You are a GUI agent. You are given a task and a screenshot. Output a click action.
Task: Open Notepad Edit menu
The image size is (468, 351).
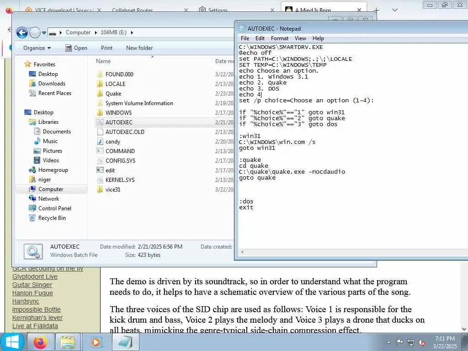point(260,38)
